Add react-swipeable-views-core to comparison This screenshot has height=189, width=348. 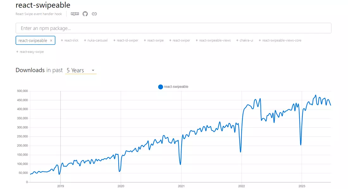280,40
